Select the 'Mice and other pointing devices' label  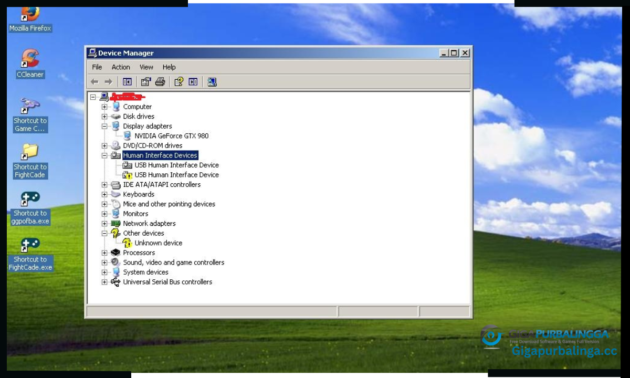169,204
